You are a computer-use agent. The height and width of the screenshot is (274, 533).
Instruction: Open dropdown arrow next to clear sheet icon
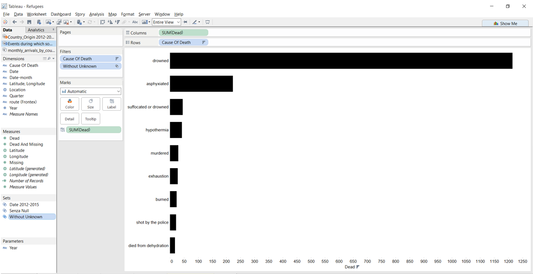[71, 22]
